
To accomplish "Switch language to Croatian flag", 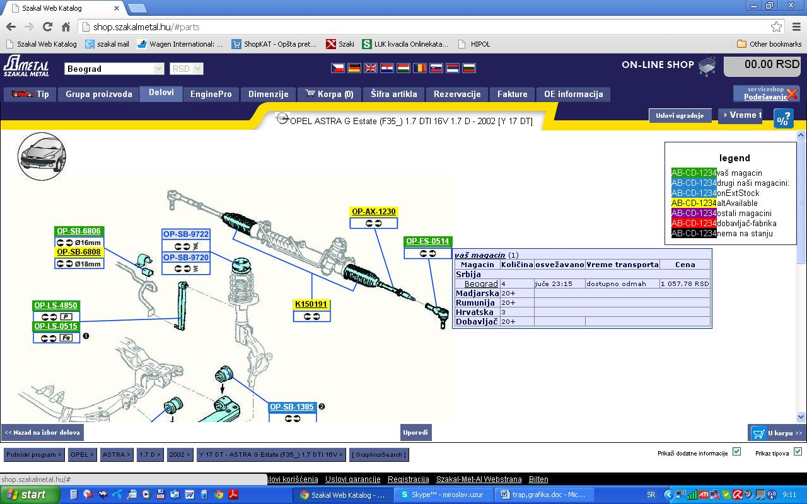I will pos(387,67).
